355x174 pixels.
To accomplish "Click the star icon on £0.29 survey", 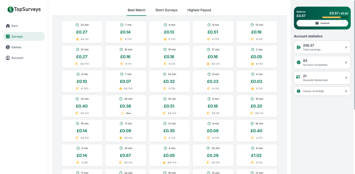I will [x=208, y=162].
